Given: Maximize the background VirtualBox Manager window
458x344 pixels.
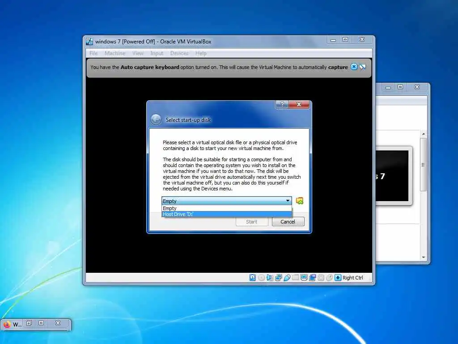Looking at the screenshot, I should 400,87.
